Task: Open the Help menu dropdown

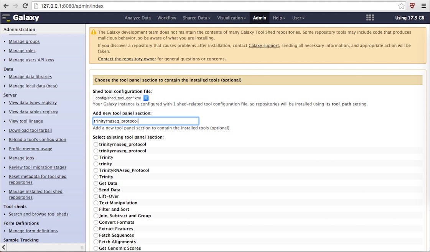Action: pyautogui.click(x=279, y=18)
